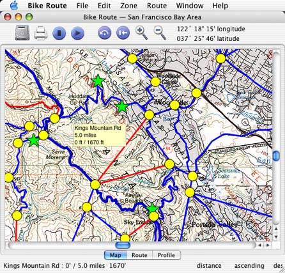Click yellow node at top center of map
Screen dimensions: 285x273
(132, 58)
